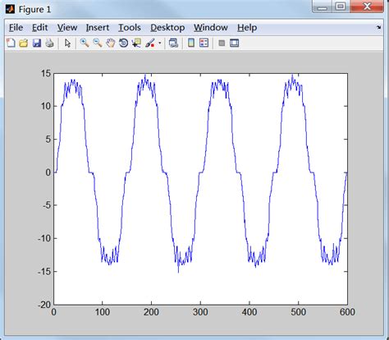Open the Tools menu
The width and height of the screenshot is (389, 340).
(130, 27)
